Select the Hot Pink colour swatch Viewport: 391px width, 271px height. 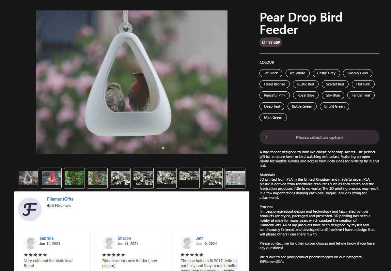tap(363, 84)
